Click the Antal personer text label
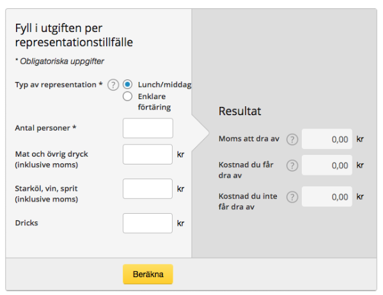Screen dimensions: 383x295 coord(45,128)
